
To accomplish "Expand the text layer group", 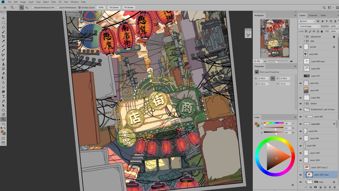I will coord(304,41).
